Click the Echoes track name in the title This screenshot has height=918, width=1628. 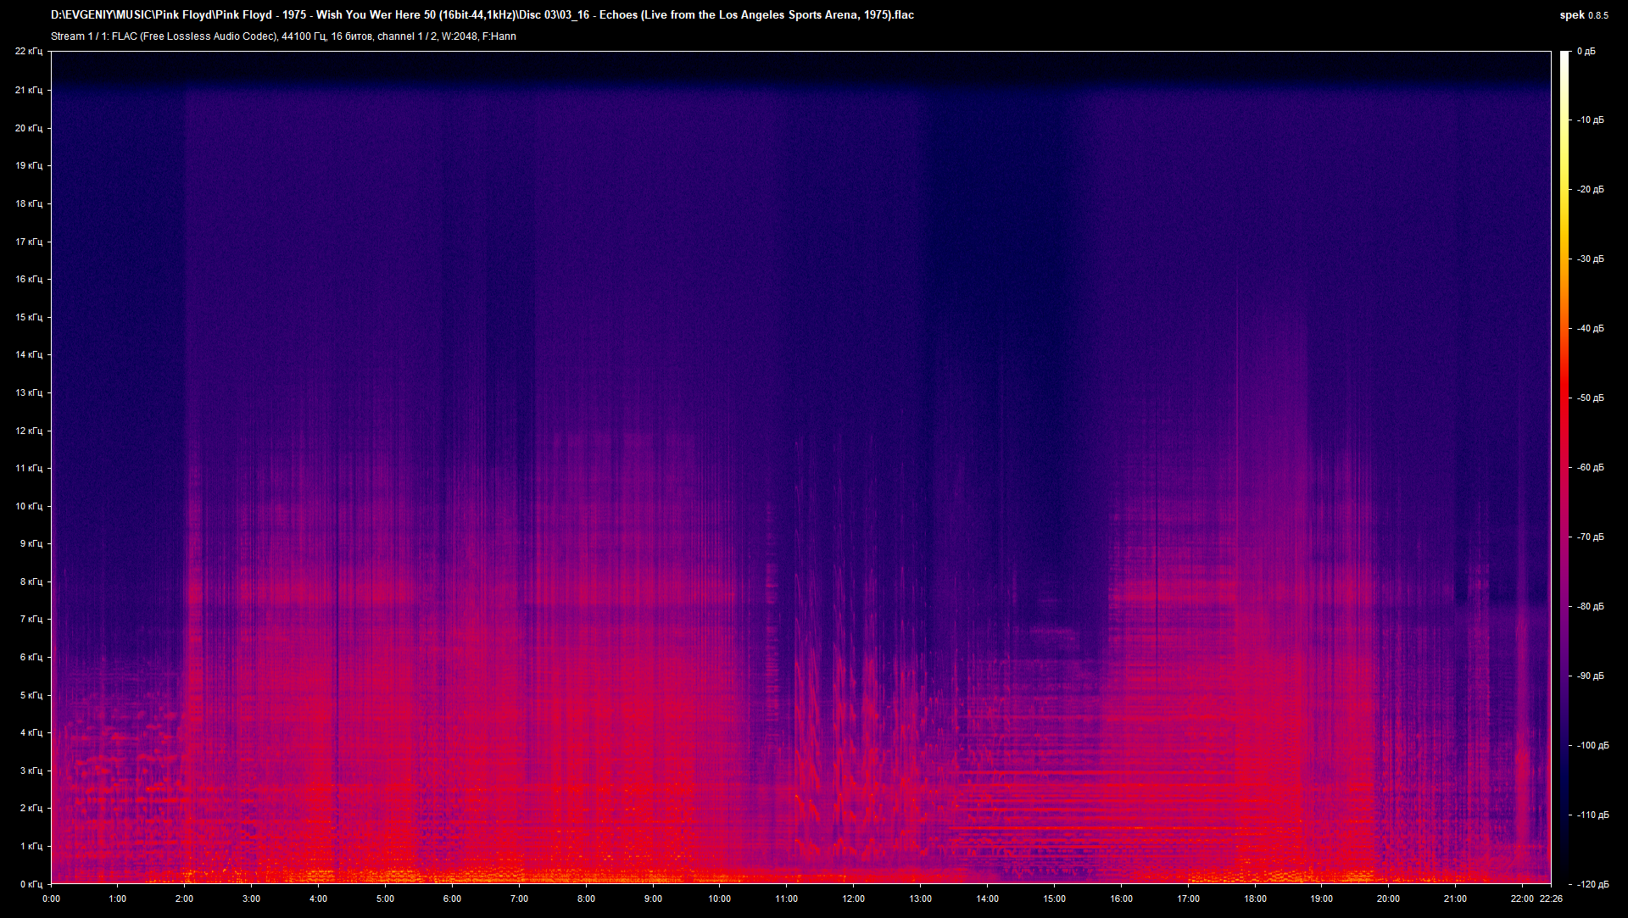tap(621, 14)
